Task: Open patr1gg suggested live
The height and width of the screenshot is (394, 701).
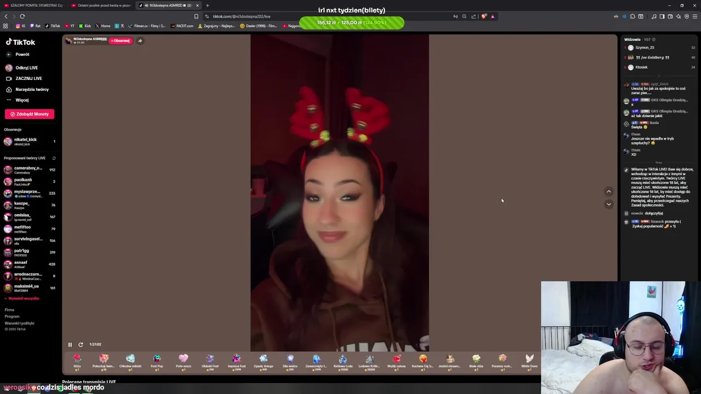Action: click(x=30, y=252)
